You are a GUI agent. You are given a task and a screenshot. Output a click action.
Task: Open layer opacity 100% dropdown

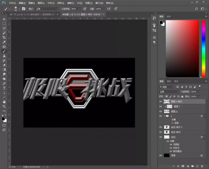pyautogui.click(x=199, y=92)
